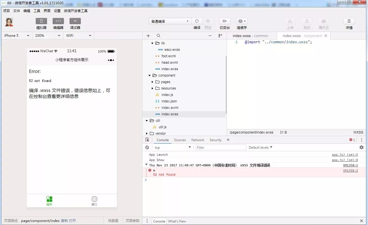The image size is (368, 225).
Task: Show more devtools tabs chevron
Action: coord(228,140)
